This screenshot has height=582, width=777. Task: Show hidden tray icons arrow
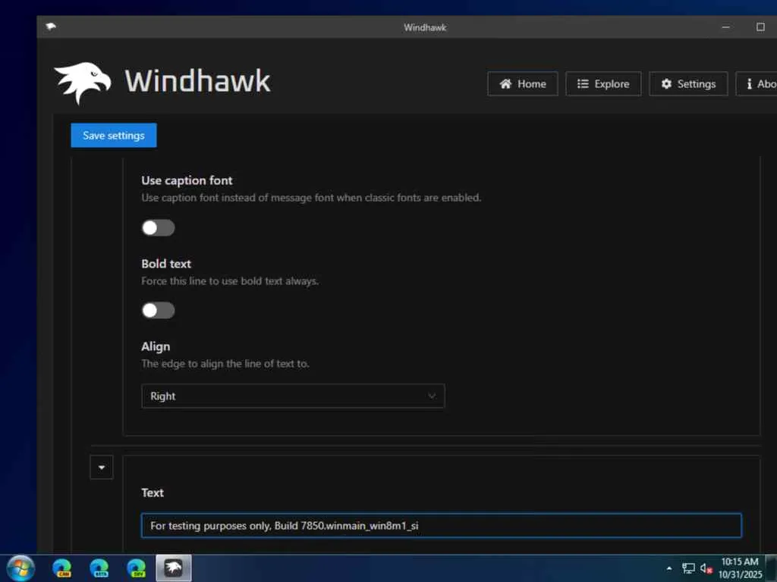[669, 568]
